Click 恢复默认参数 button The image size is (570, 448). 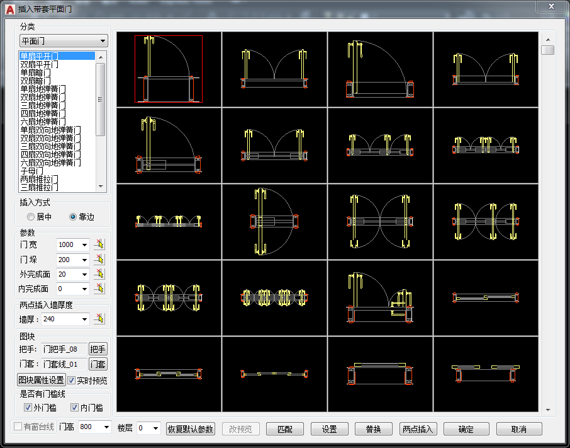pos(191,429)
